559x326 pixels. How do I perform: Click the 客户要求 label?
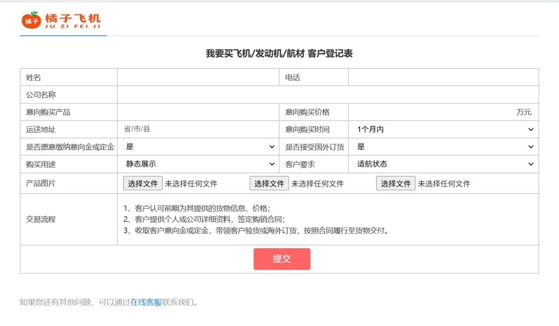tap(300, 164)
